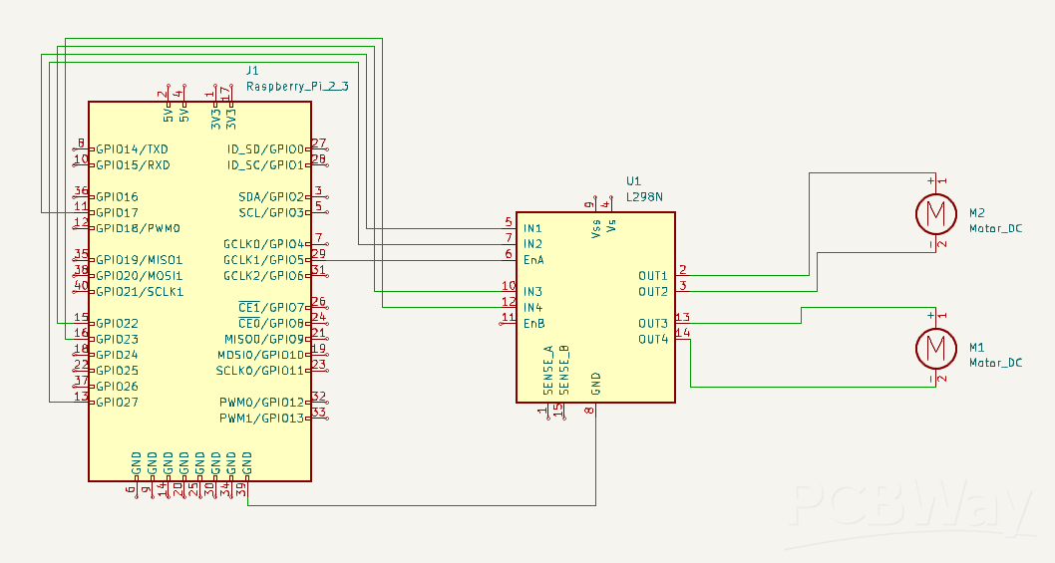Click the EnA pin on L298N

tap(533, 260)
